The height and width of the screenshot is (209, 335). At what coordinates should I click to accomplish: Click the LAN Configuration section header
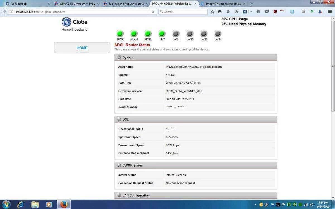196,195
